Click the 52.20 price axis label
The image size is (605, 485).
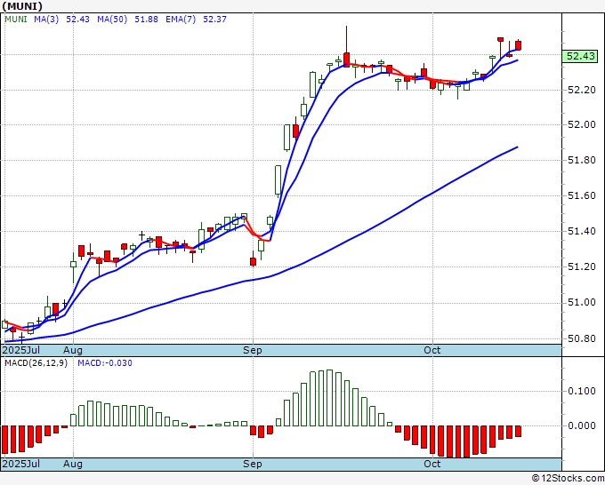pyautogui.click(x=582, y=90)
